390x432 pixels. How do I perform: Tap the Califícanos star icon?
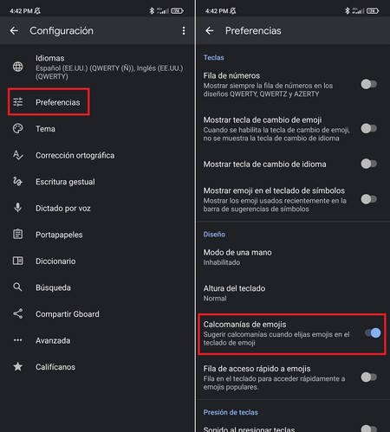[x=18, y=366]
